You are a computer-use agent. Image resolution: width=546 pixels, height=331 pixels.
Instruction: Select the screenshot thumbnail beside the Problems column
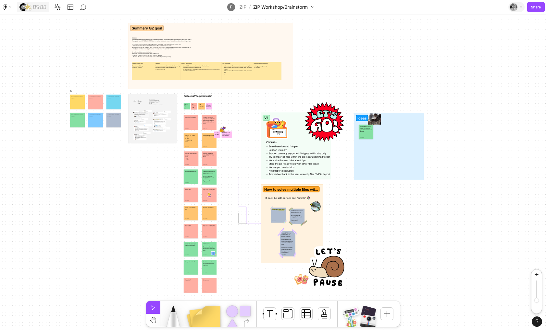(152, 119)
